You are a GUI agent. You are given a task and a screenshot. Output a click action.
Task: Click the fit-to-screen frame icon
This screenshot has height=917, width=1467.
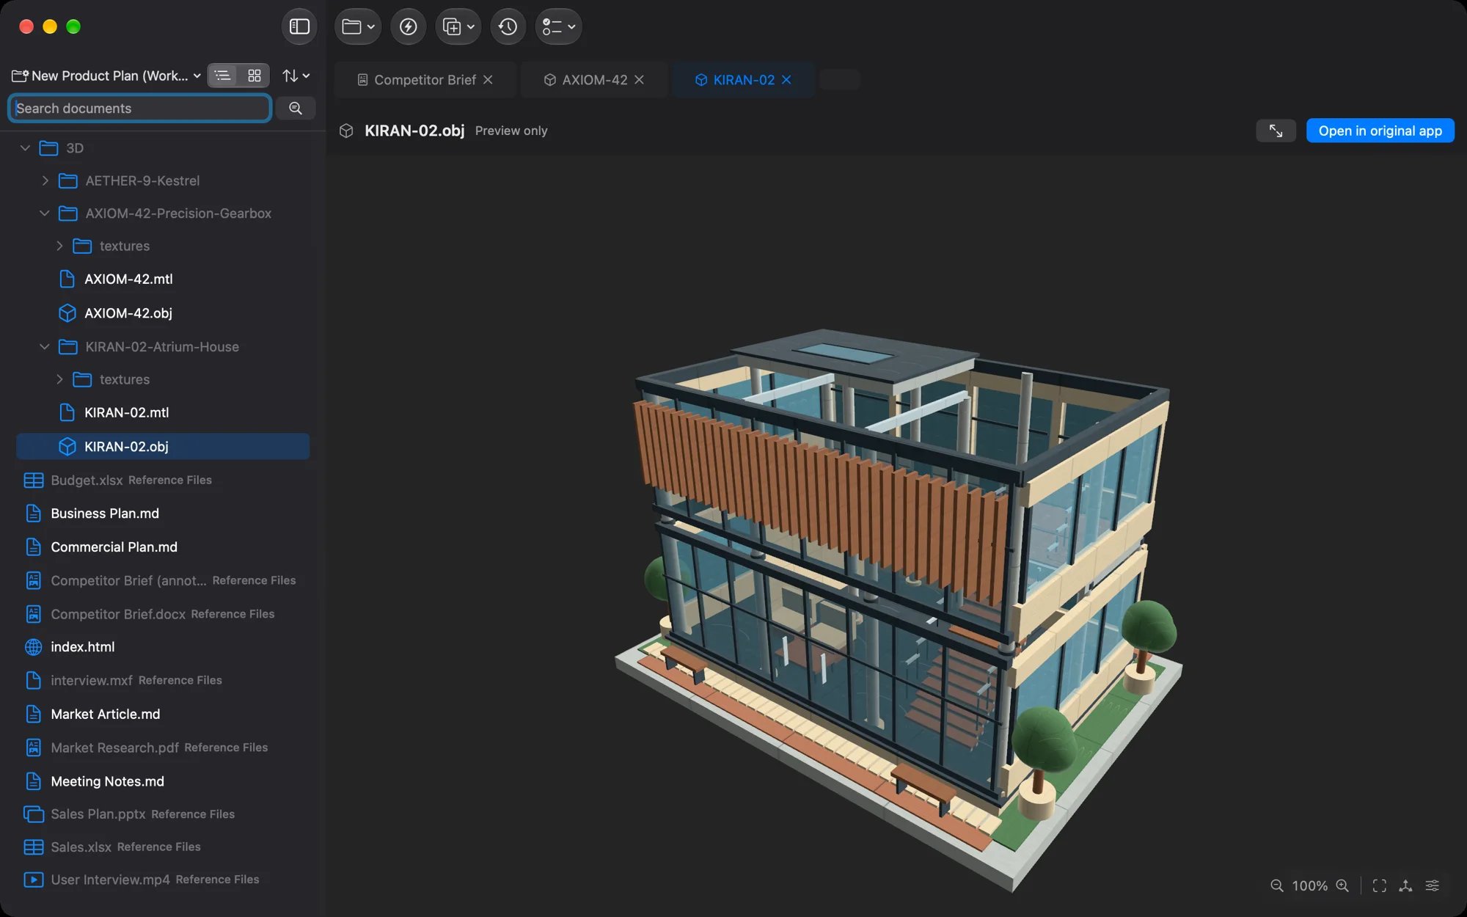click(1379, 885)
